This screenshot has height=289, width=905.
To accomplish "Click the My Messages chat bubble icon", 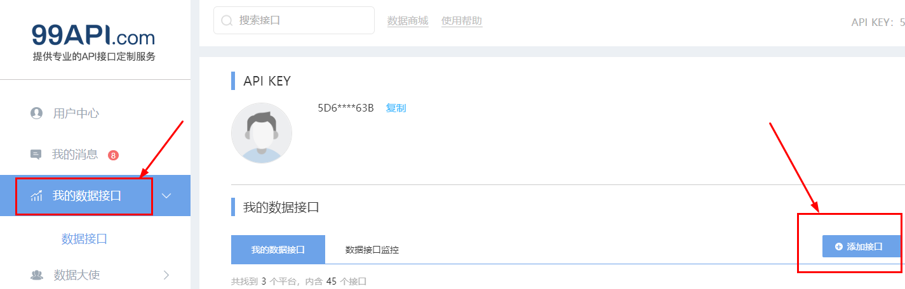I will coord(36,155).
